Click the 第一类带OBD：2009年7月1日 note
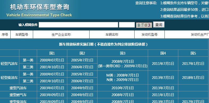Image resolution: width=209 pixels, height=103 pixels. [x=123, y=66]
